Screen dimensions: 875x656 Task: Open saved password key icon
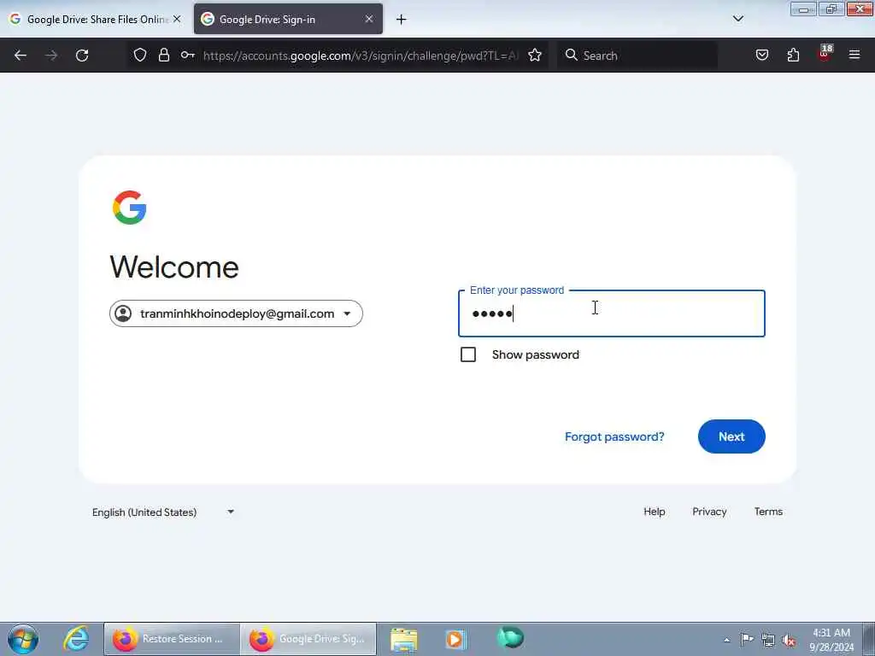[187, 55]
